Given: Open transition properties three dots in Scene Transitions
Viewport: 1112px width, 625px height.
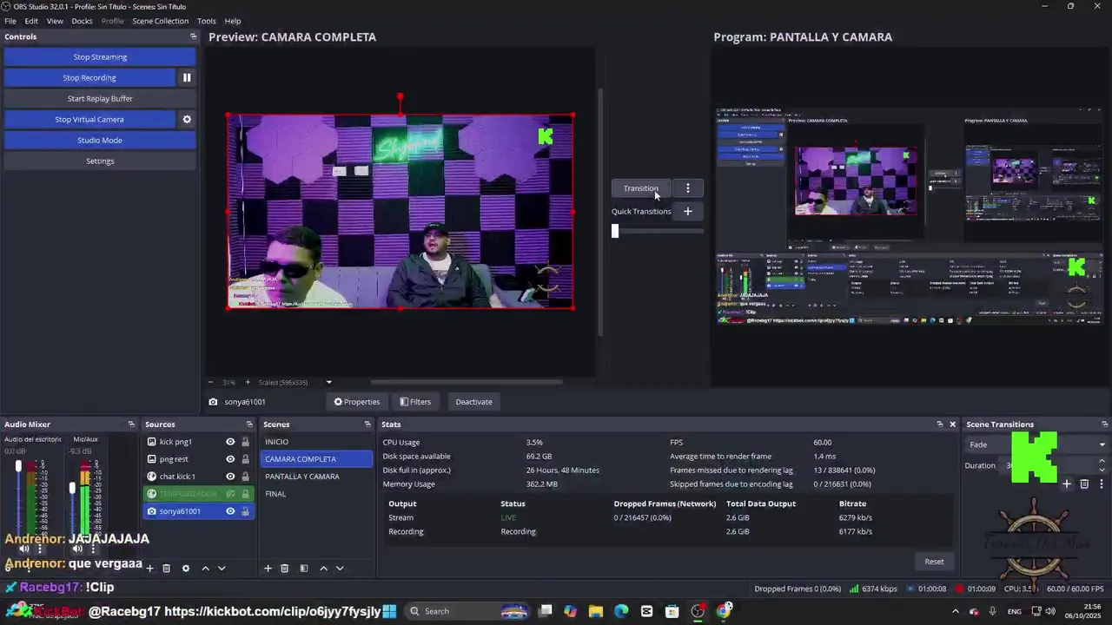Looking at the screenshot, I should (1101, 484).
